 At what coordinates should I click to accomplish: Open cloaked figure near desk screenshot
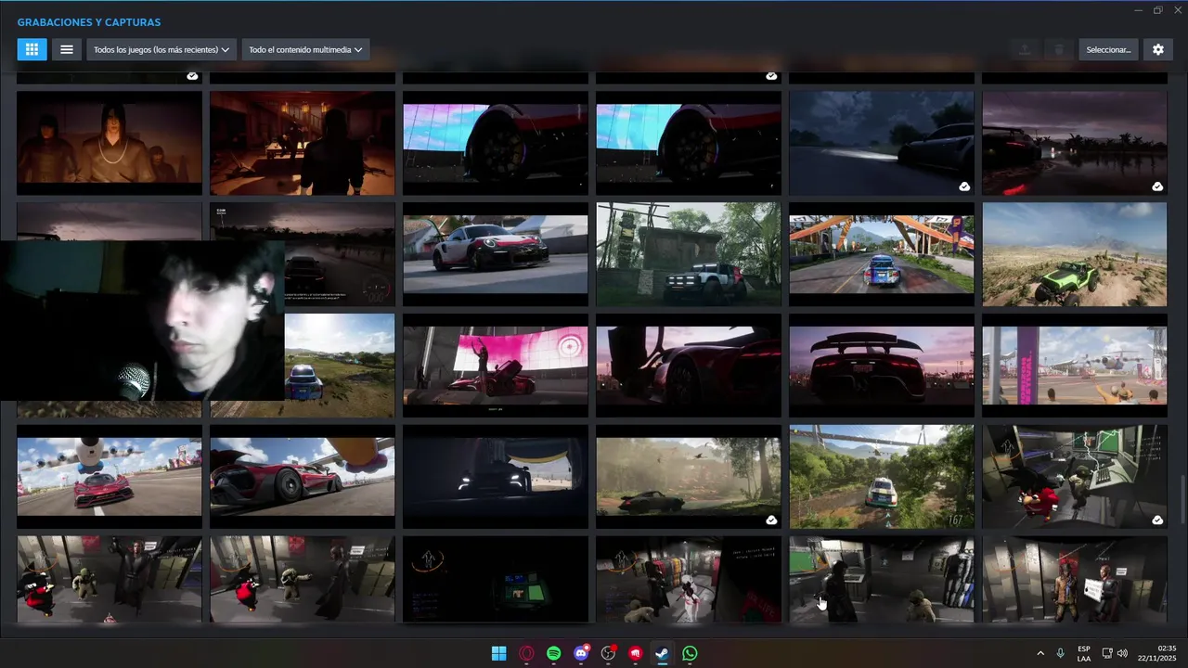pos(882,580)
